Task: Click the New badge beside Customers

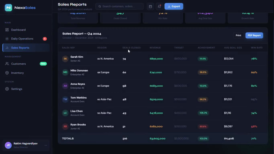Action: 43,64
